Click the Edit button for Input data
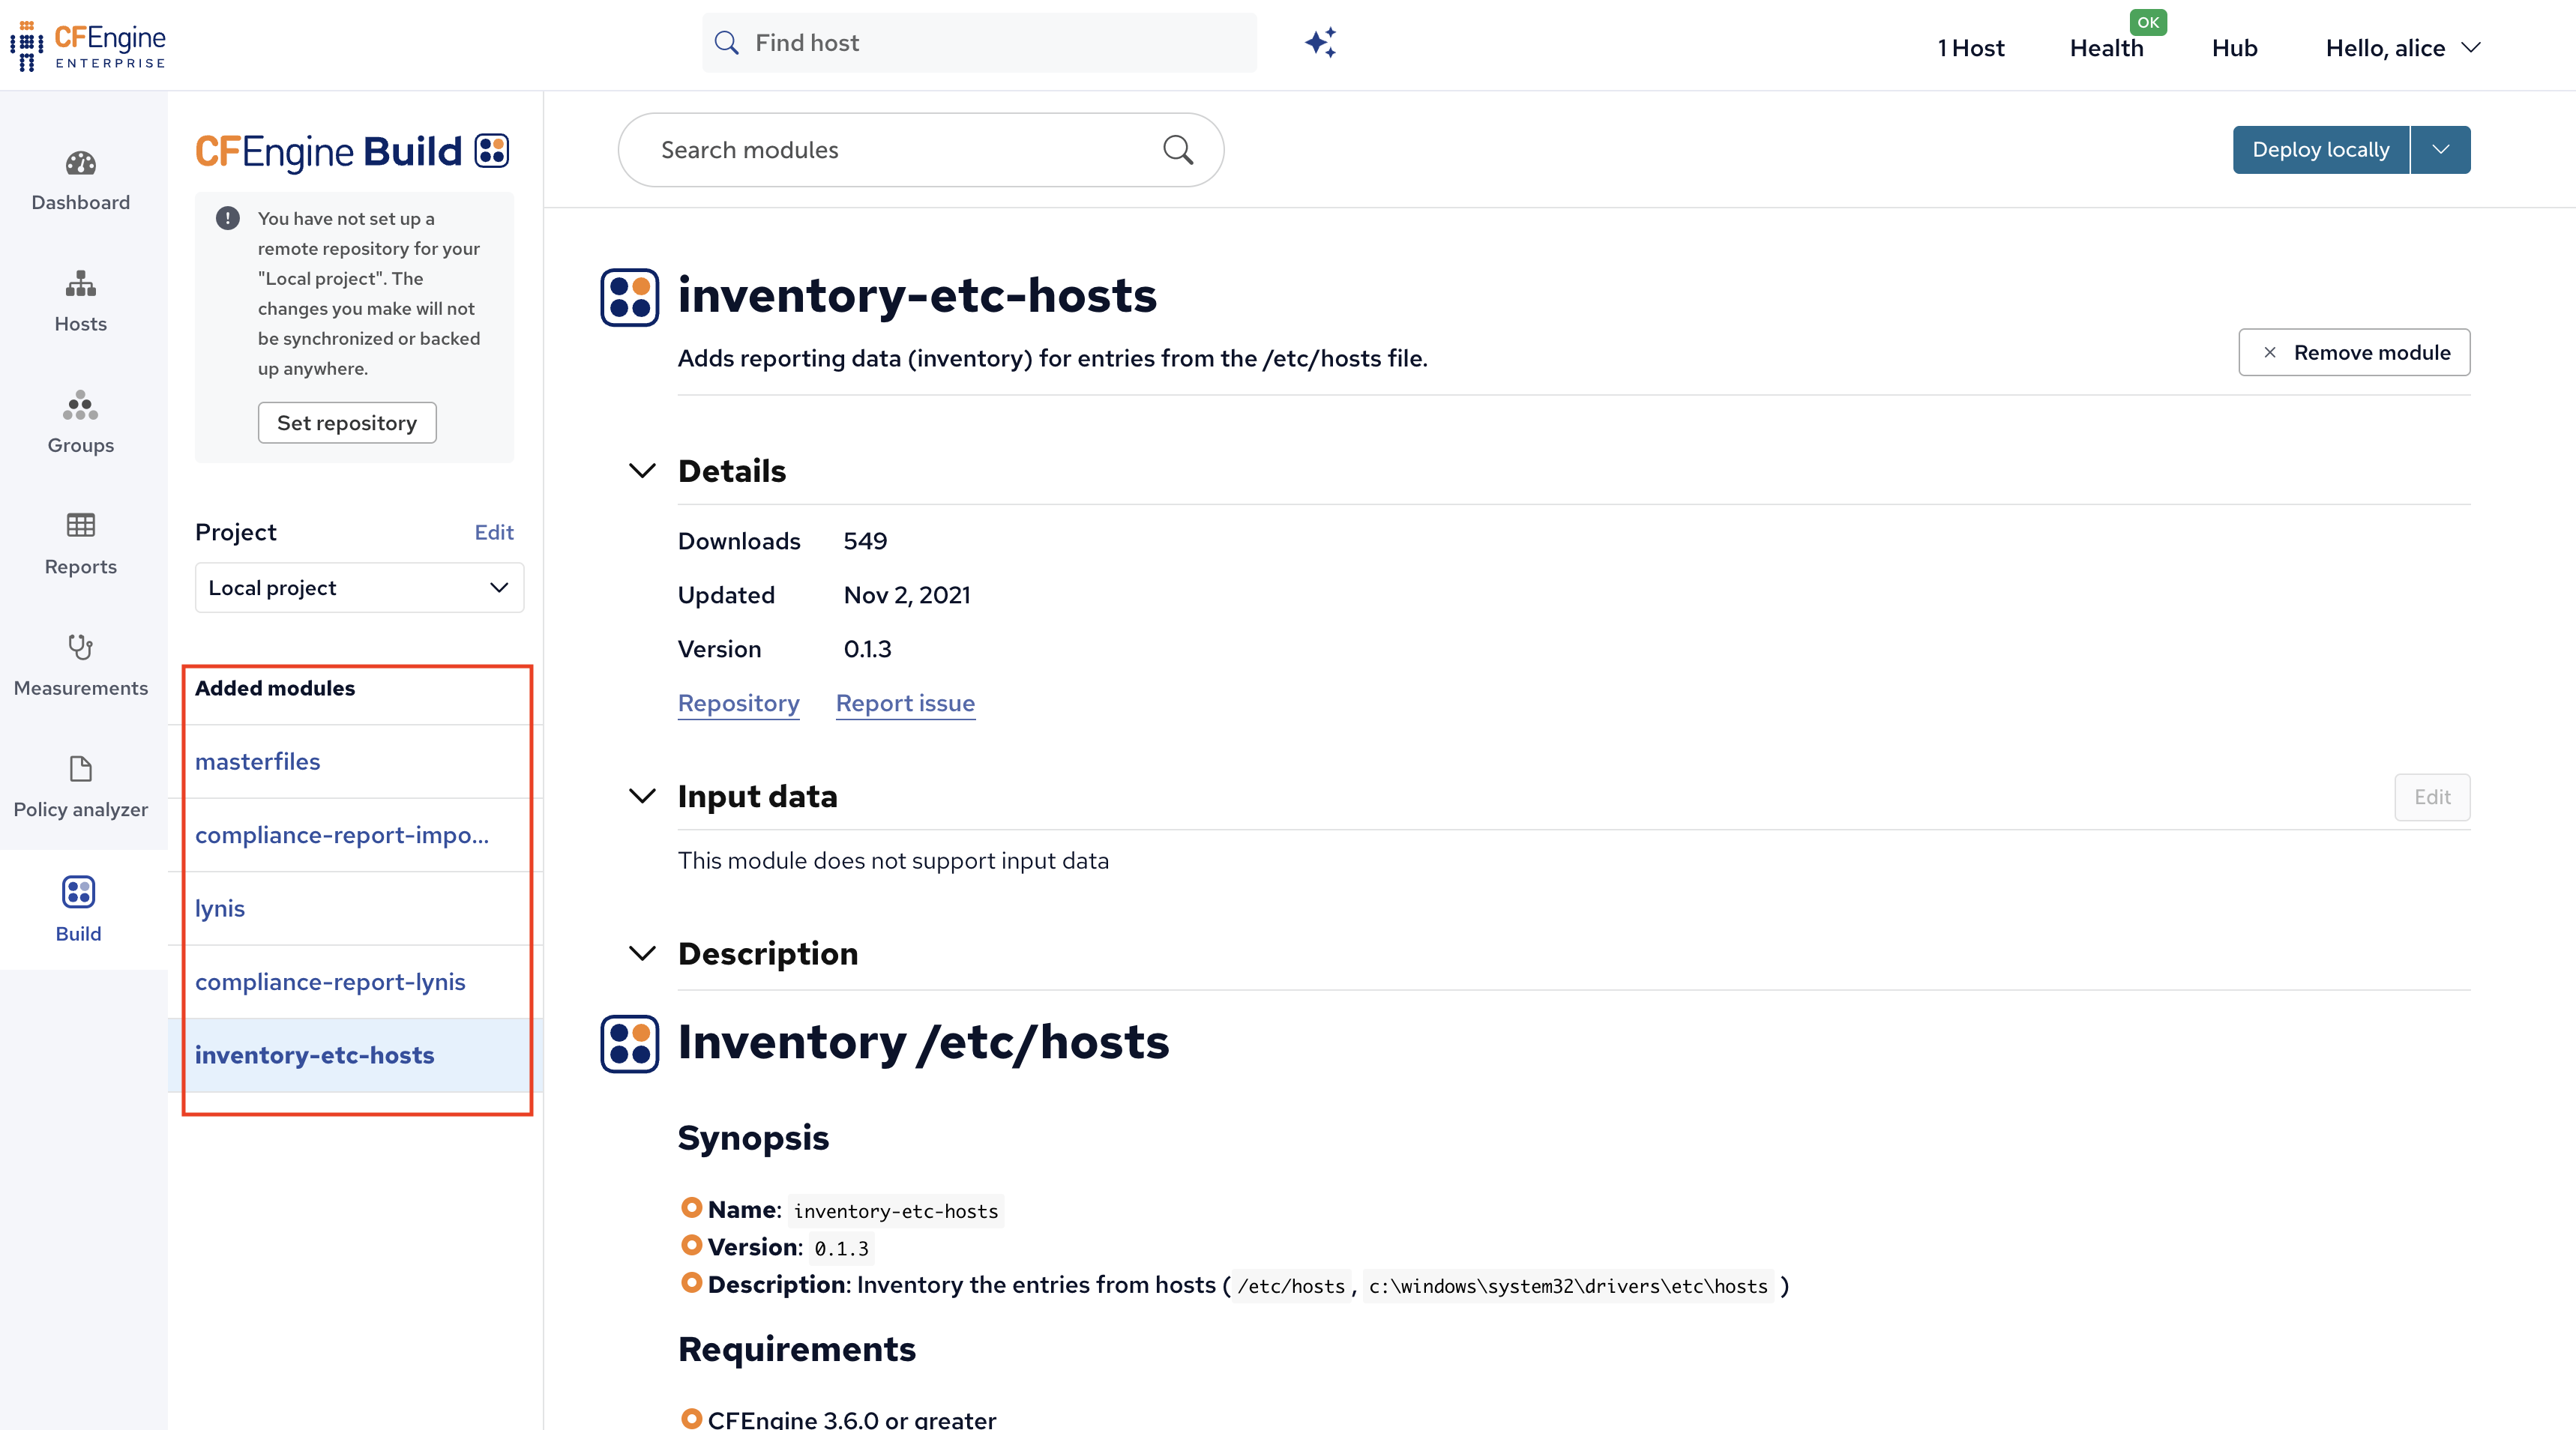 (2432, 797)
